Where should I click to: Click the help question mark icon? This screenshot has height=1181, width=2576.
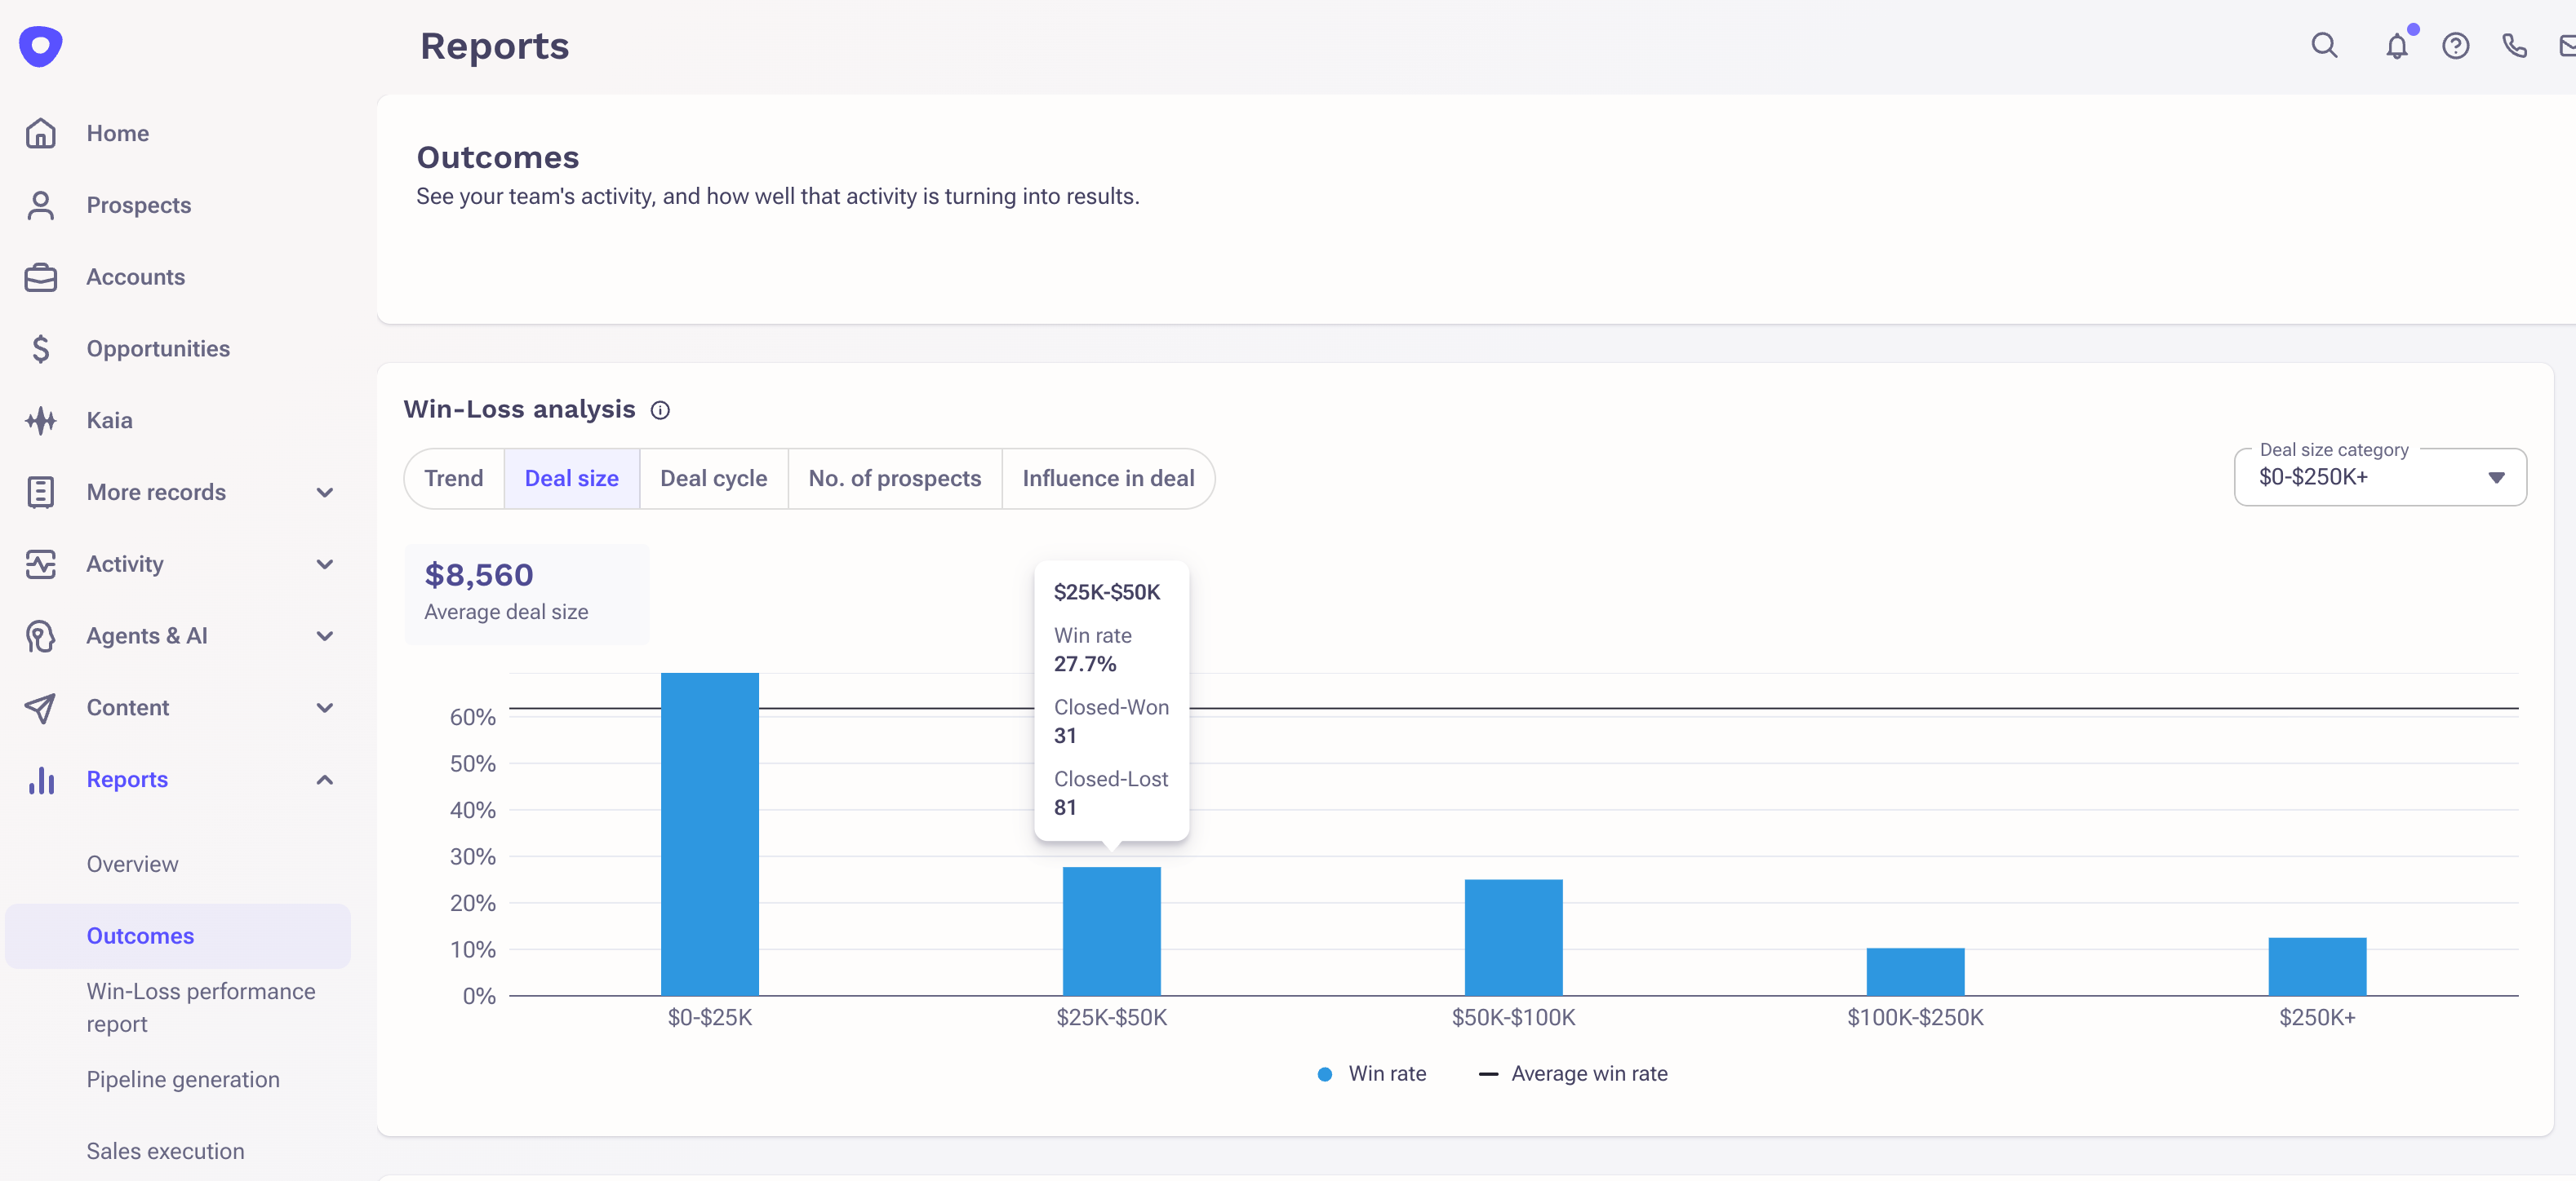[x=2456, y=46]
